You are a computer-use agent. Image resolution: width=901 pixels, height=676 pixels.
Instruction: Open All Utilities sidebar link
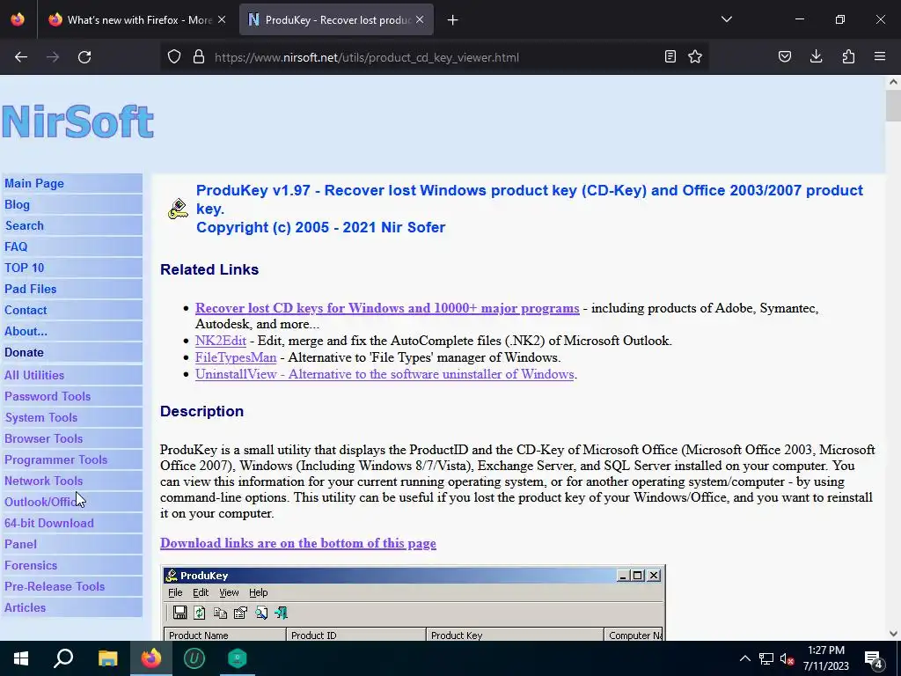[x=34, y=375]
